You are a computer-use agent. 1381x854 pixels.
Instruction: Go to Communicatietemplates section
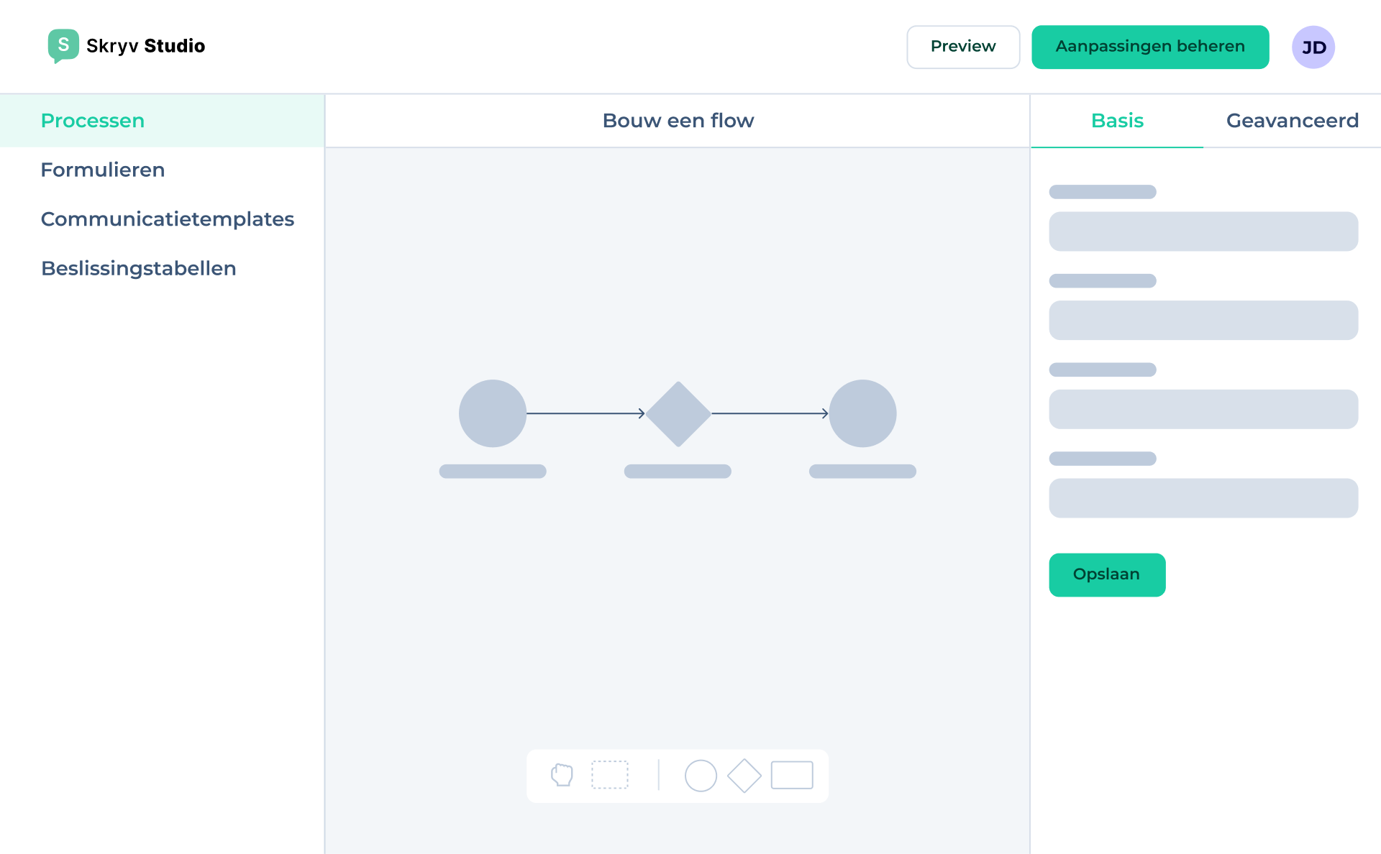pos(168,219)
